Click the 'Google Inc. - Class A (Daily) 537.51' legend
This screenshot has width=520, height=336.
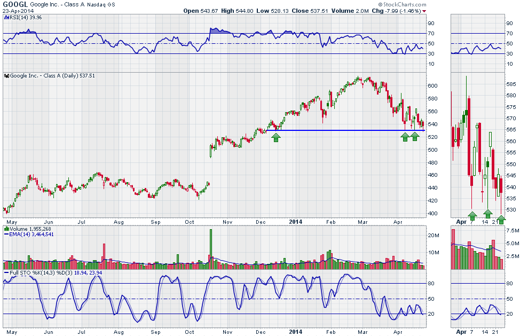click(x=52, y=76)
